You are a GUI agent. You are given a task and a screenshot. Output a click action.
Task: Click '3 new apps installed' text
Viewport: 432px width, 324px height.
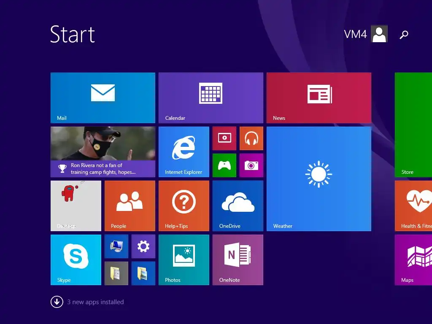(95, 302)
